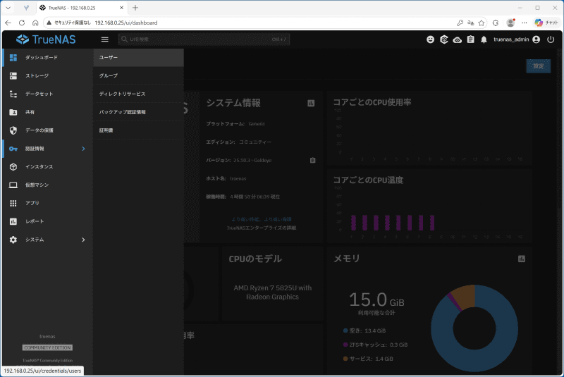Open the browser extensions icon
This screenshot has width=564, height=377.
(496, 23)
